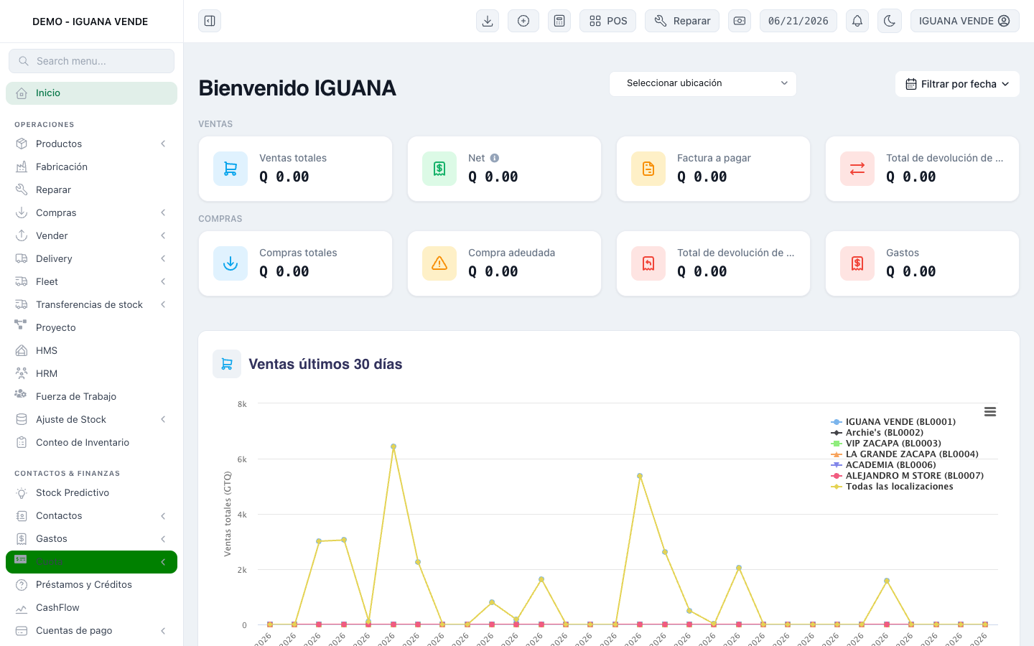The height and width of the screenshot is (646, 1034).
Task: Click the Compras totales download icon
Action: coord(230,263)
